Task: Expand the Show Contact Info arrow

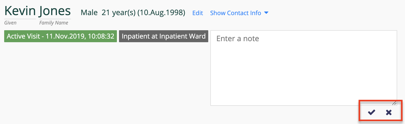Action: pyautogui.click(x=266, y=13)
